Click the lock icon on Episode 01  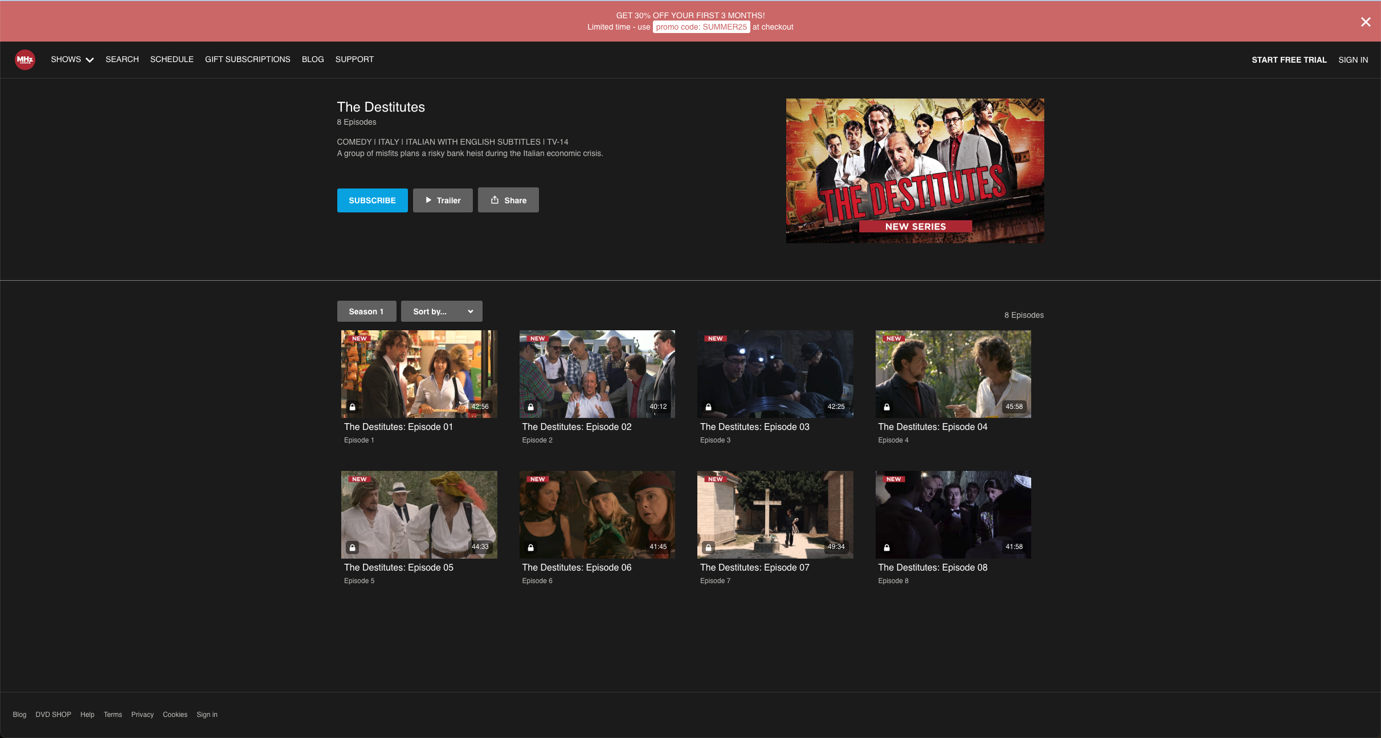tap(353, 407)
